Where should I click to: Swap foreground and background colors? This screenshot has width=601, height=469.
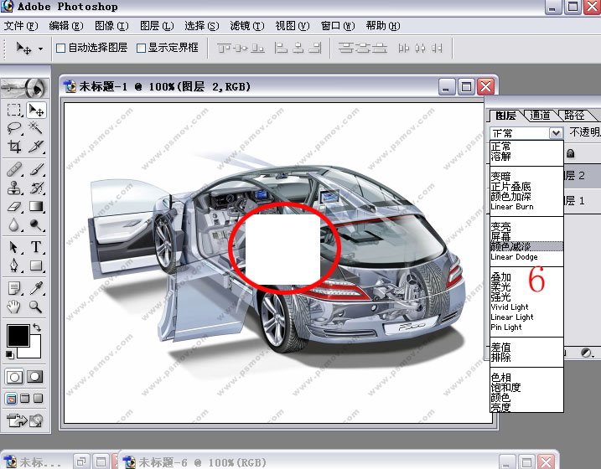click(x=37, y=327)
